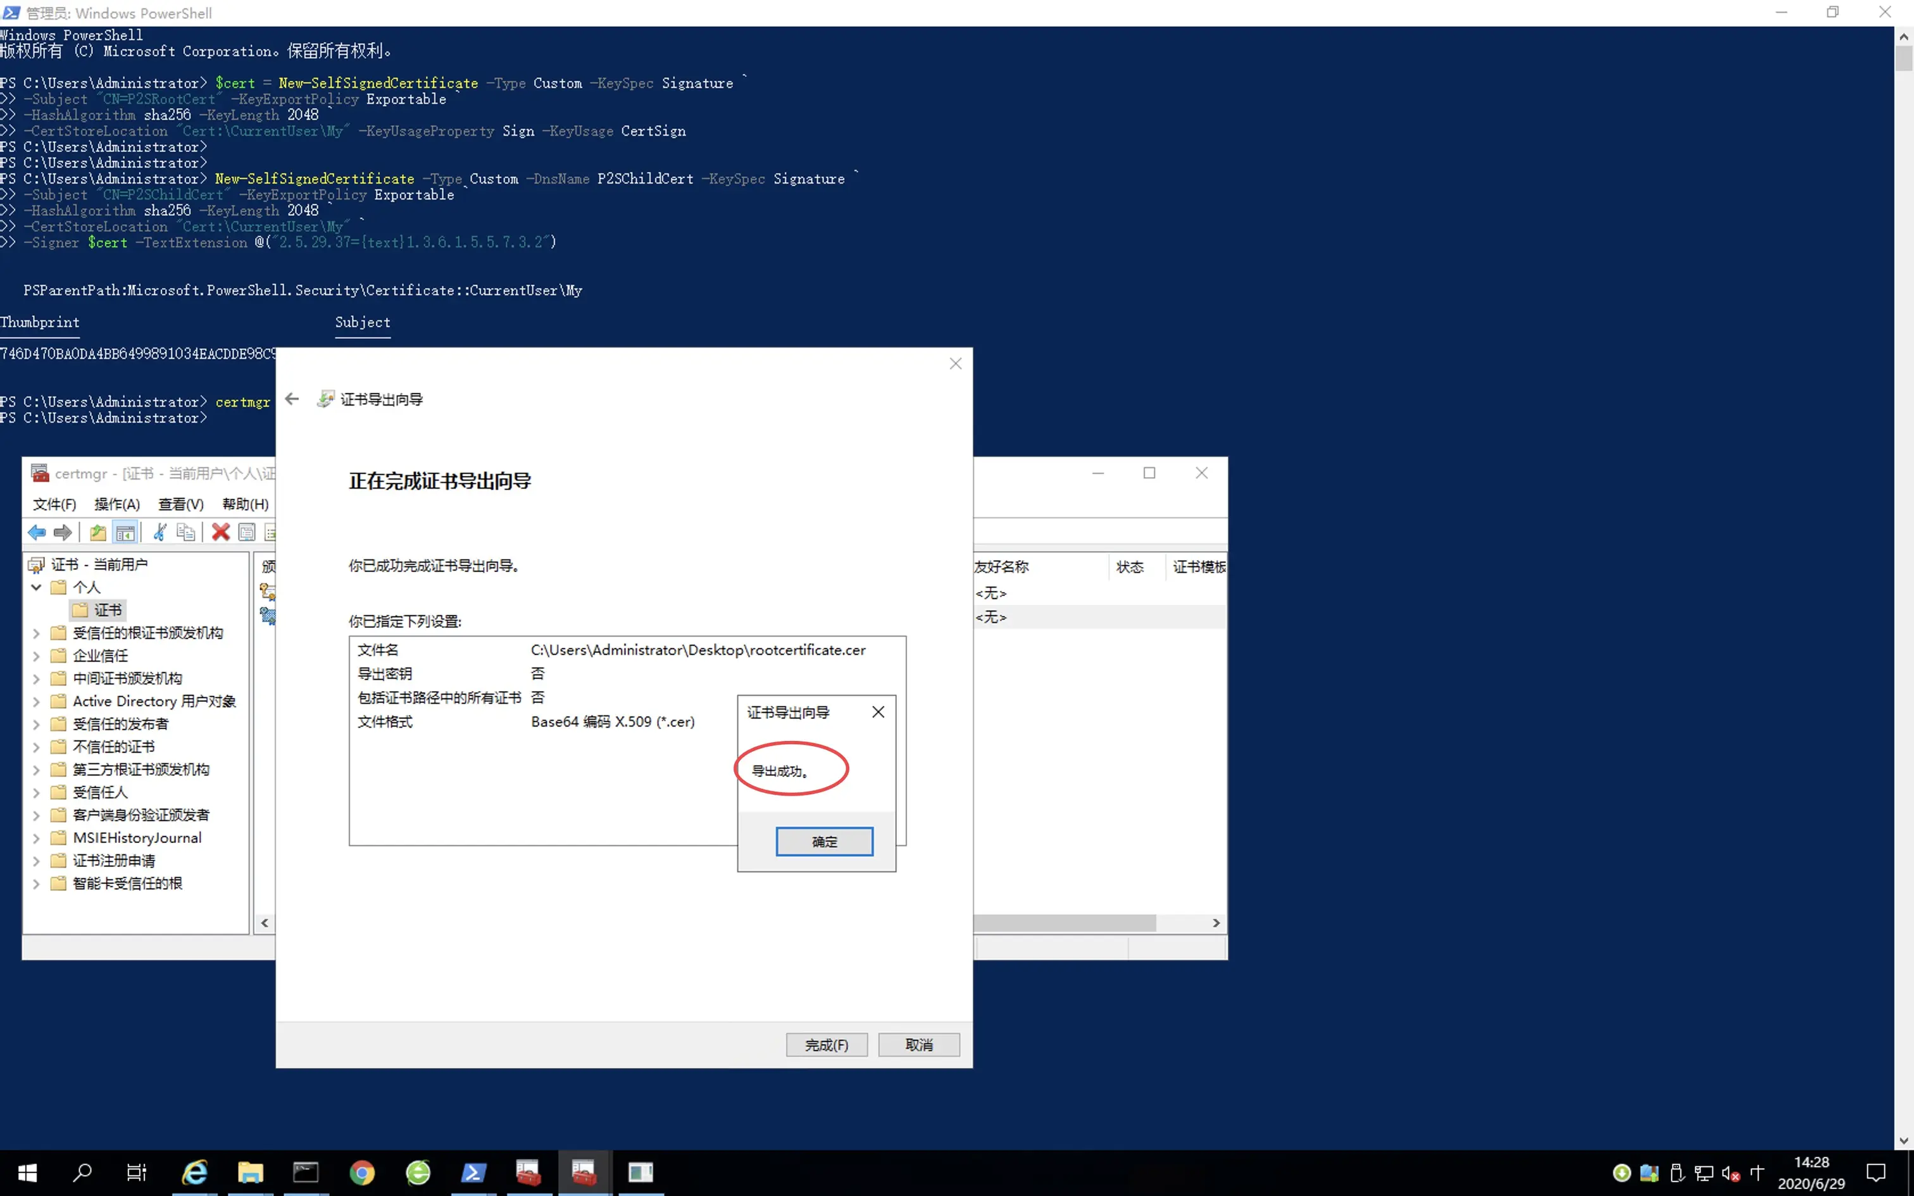The image size is (1914, 1196).
Task: Expand the 受信任的发布者 node
Action: coord(36,724)
